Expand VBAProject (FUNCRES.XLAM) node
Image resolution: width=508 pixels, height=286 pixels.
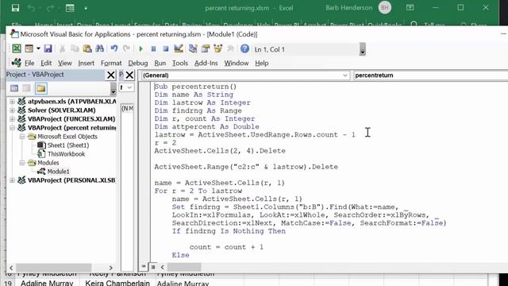point(13,119)
